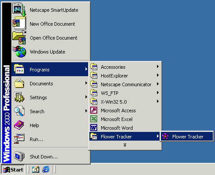Show more programs with double chevron
This screenshot has width=215, height=175.
(x=125, y=145)
